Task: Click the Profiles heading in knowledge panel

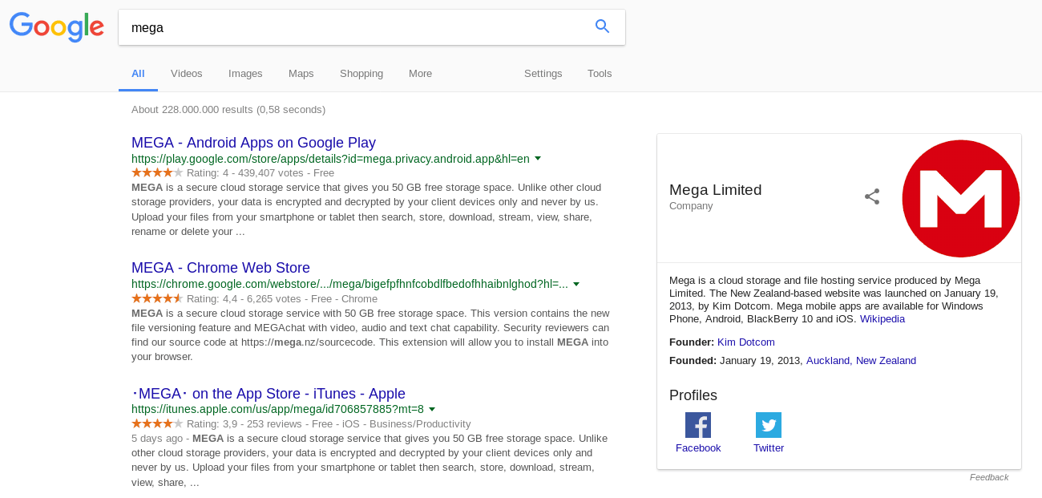Action: (x=693, y=395)
